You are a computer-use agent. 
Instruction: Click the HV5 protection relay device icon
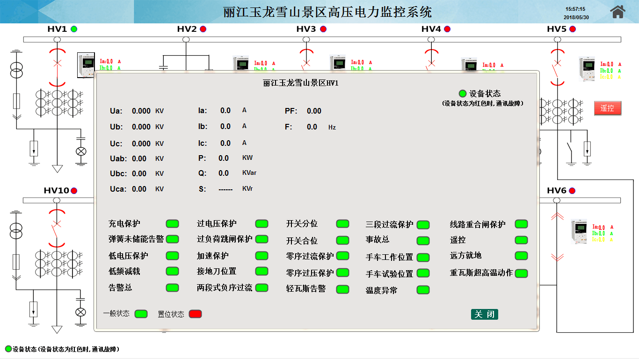click(x=588, y=69)
